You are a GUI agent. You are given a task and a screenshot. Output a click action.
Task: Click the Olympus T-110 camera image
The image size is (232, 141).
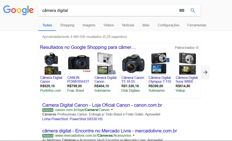[160, 64]
